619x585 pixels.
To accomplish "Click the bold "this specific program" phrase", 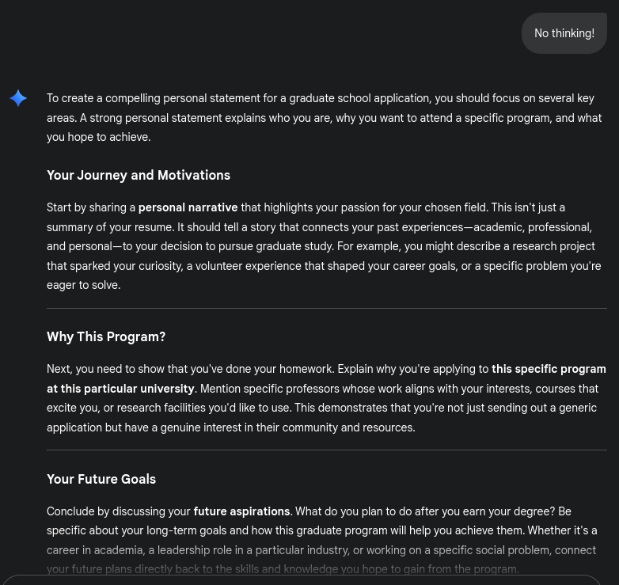I will [x=548, y=369].
